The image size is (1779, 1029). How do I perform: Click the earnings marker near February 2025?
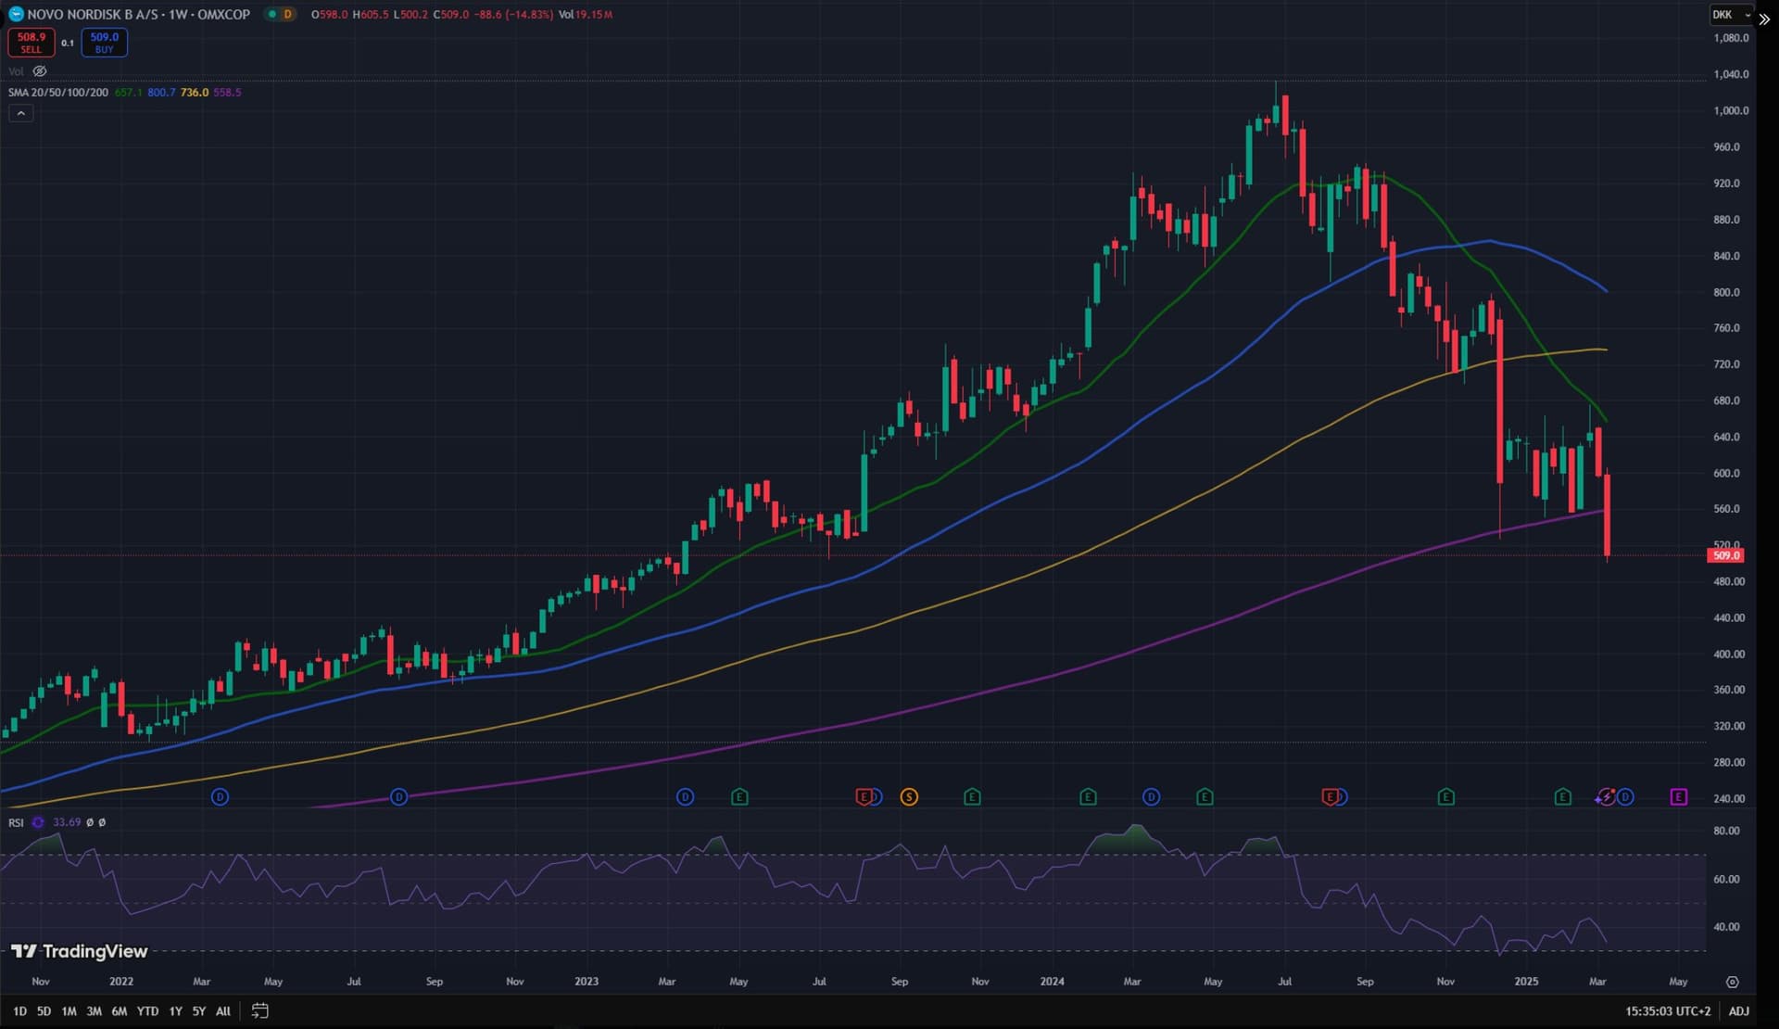[1563, 797]
